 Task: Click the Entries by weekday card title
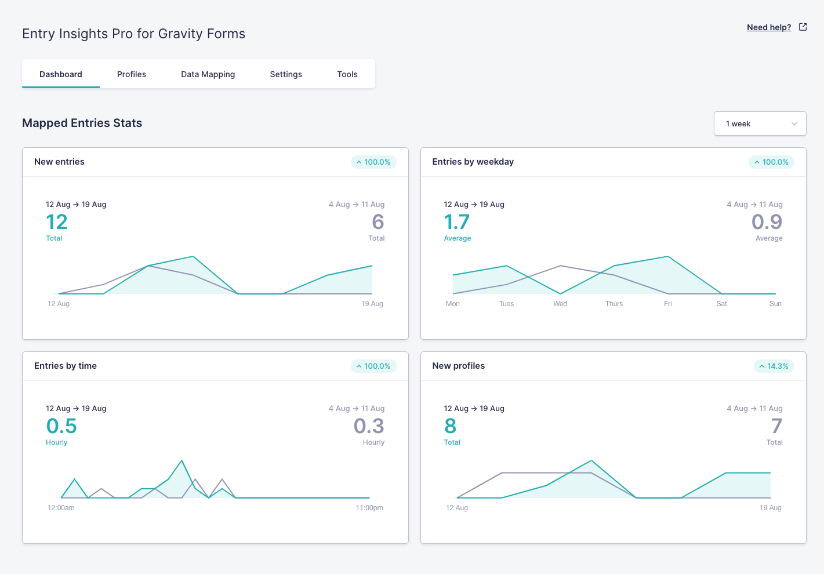click(473, 162)
